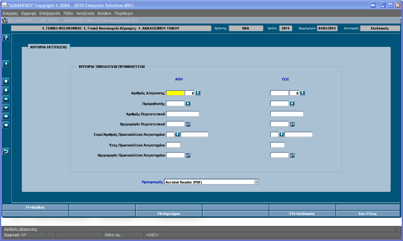Open calendar for Ημερομηνία Πρωτοκόλλου Λογιστηρίου ΕΩΣ
The image size is (403, 241).
click(x=292, y=155)
